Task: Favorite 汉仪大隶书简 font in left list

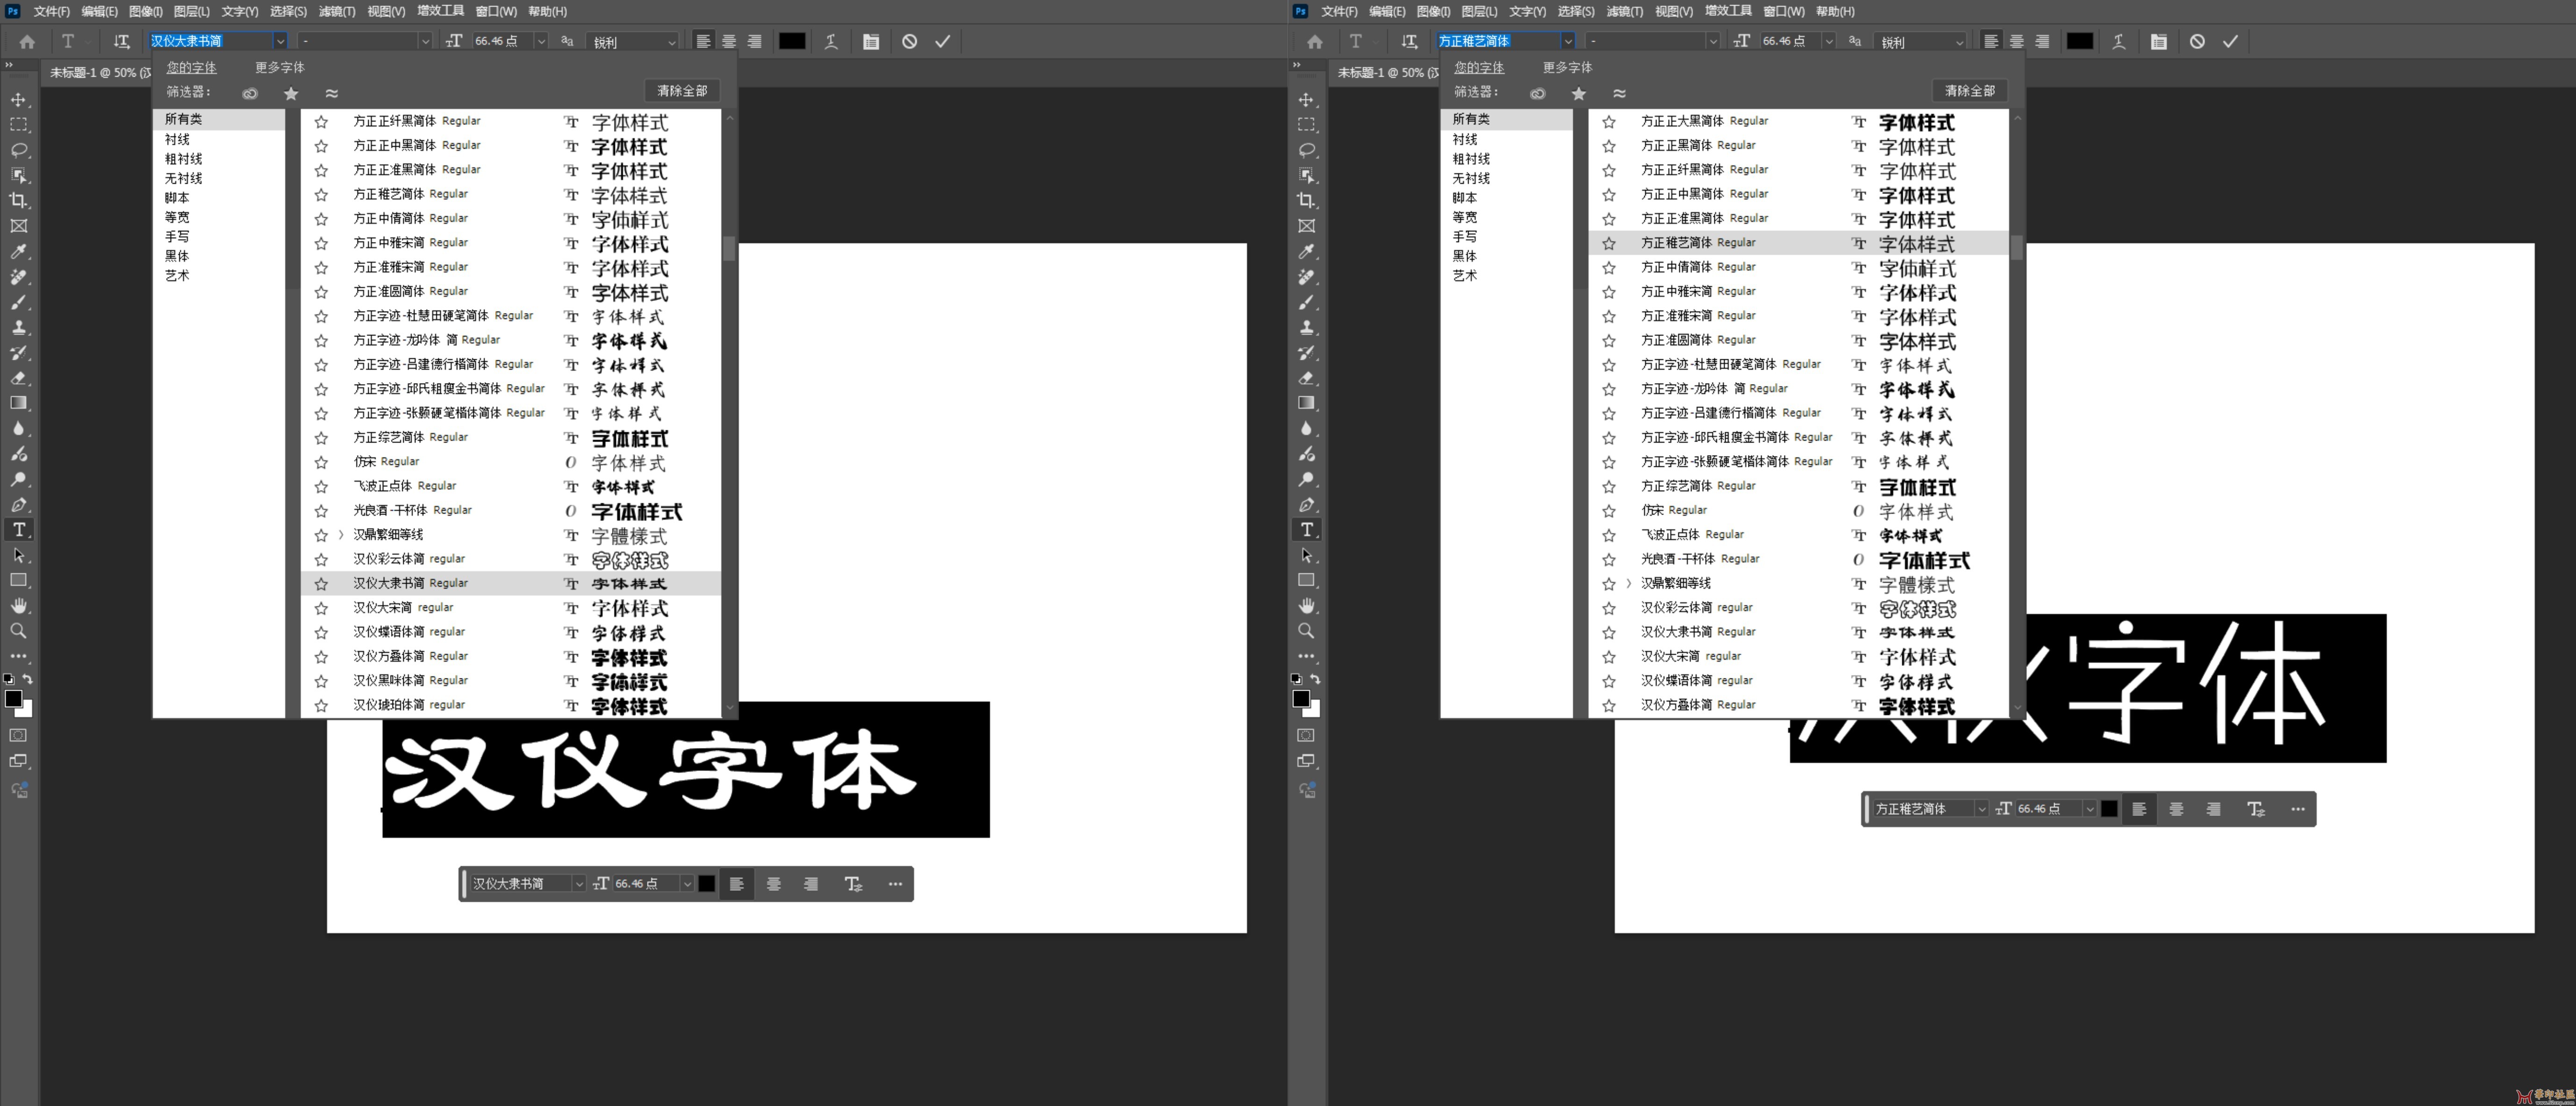Action: point(321,583)
